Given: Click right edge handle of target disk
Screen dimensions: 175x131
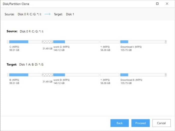Looking at the screenshot, I should coord(166,75).
